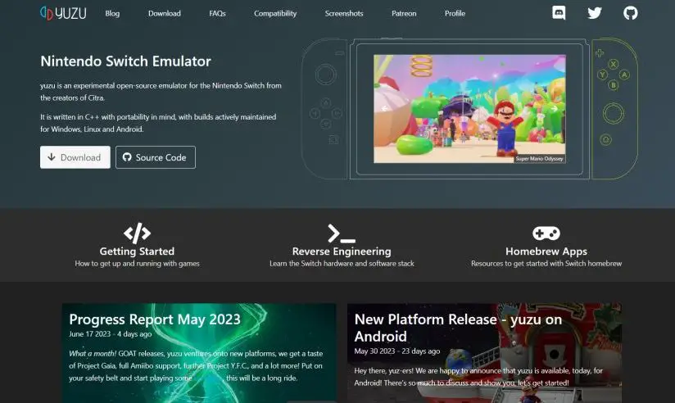Click the 'June 17 2023 - 4 days ago' date
The height and width of the screenshot is (403, 675).
point(111,333)
